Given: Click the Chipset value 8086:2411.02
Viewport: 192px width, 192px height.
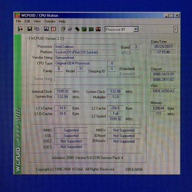Looking at the screenshot, I should click(163, 80).
